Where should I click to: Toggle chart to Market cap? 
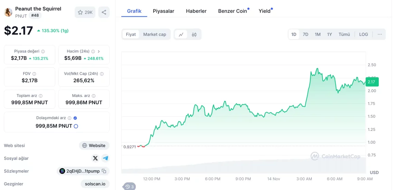tap(154, 34)
